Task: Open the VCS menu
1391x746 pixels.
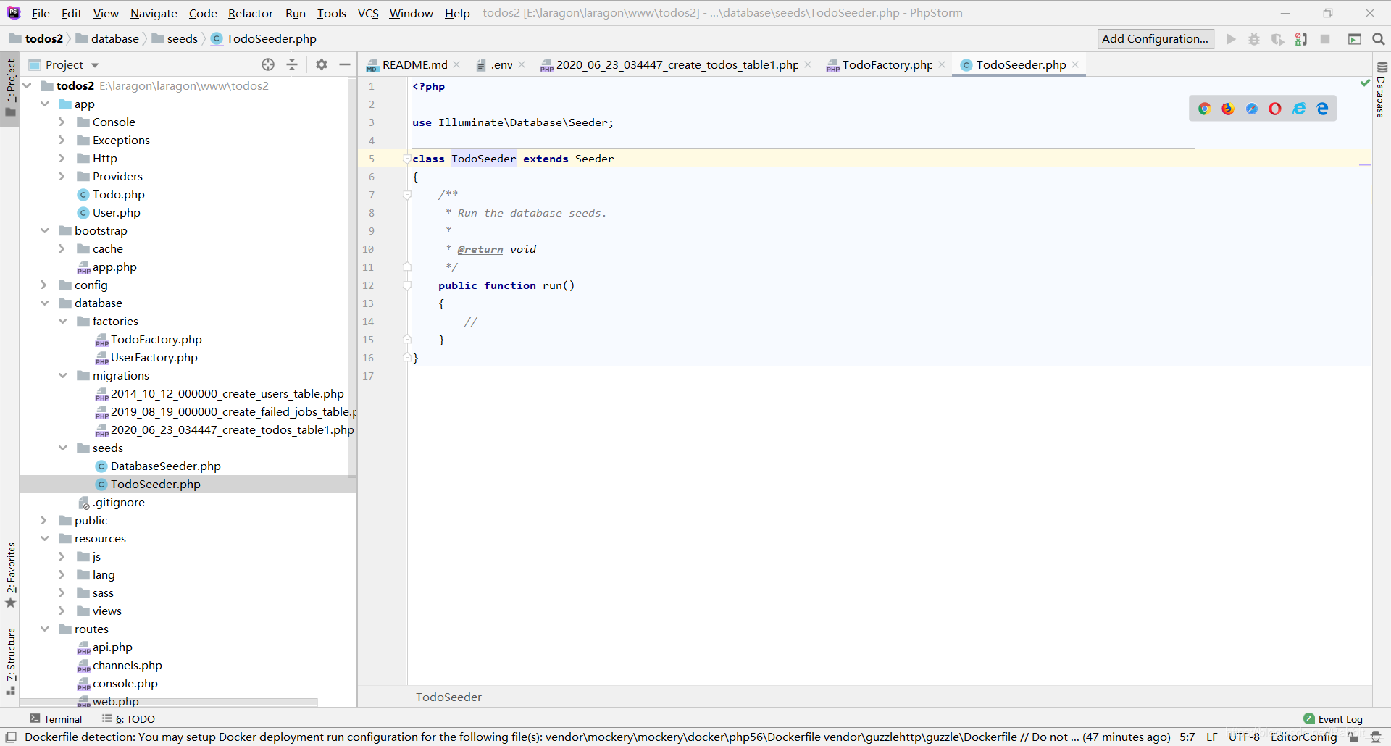Action: point(368,13)
